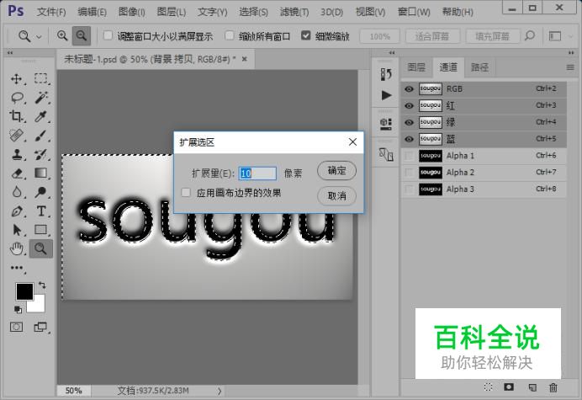Enable zoom all windows checkbox

[x=230, y=35]
